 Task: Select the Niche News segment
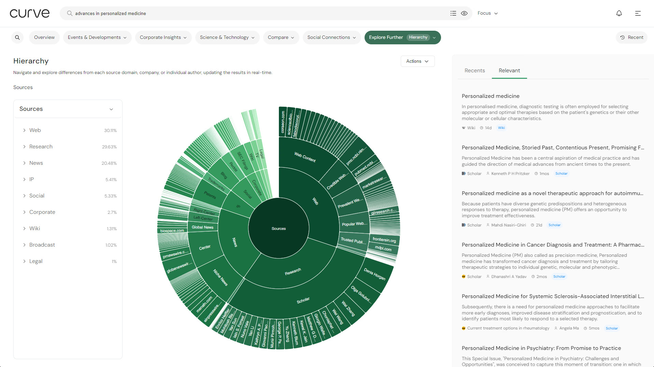tap(220, 277)
